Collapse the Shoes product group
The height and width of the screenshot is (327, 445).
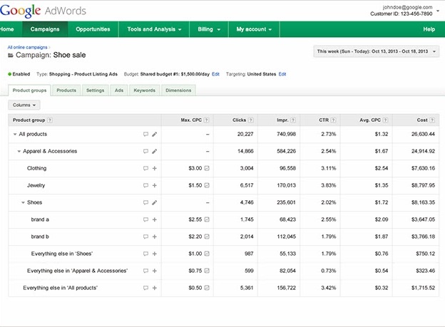[x=24, y=203]
